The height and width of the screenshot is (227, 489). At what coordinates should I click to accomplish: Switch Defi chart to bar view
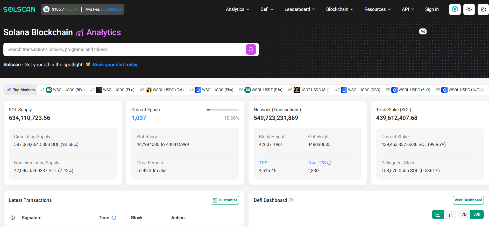[450, 214]
